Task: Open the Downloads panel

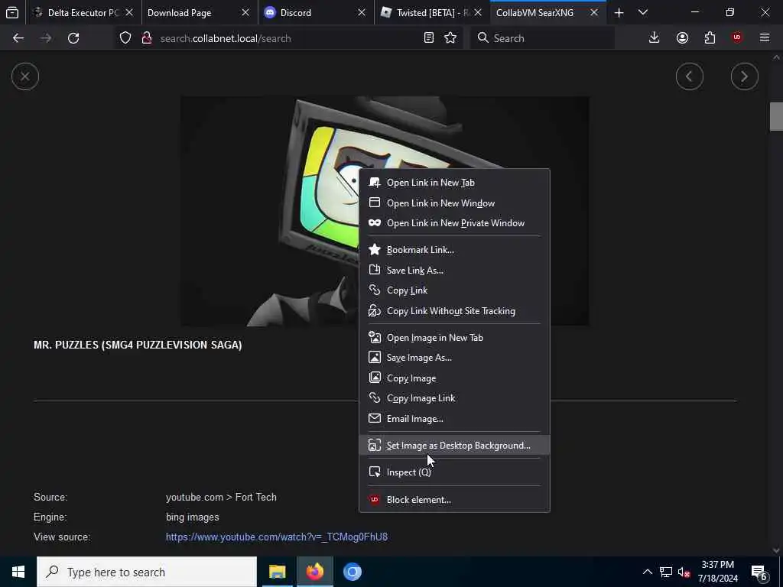Action: [x=655, y=38]
